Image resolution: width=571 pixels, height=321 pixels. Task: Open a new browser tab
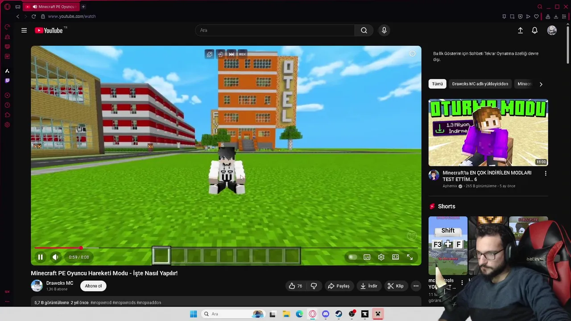(x=83, y=7)
